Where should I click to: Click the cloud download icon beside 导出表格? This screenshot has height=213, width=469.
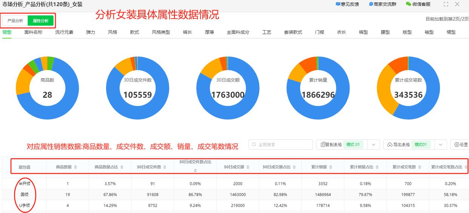coord(390,145)
